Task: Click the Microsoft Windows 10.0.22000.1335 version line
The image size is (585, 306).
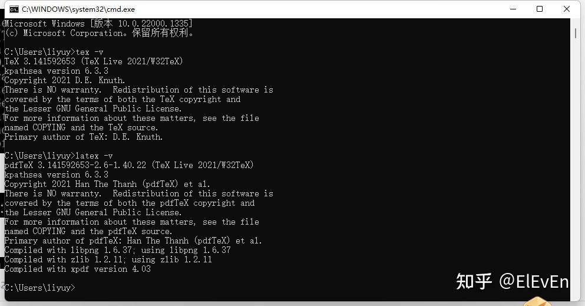Action: pos(98,24)
